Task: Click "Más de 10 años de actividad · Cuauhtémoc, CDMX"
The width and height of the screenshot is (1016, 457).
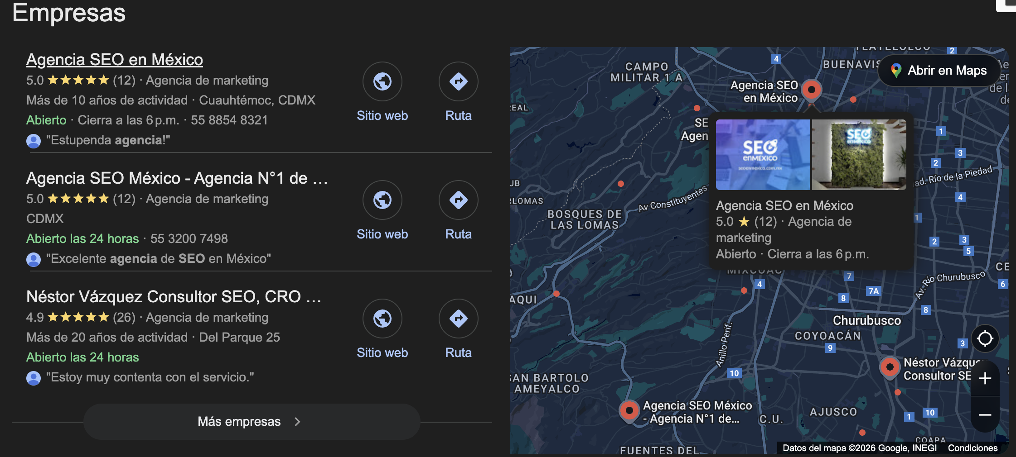Action: [x=171, y=100]
